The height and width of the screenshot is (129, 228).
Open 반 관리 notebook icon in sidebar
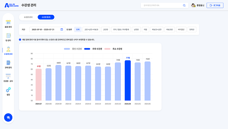[x=8, y=36]
